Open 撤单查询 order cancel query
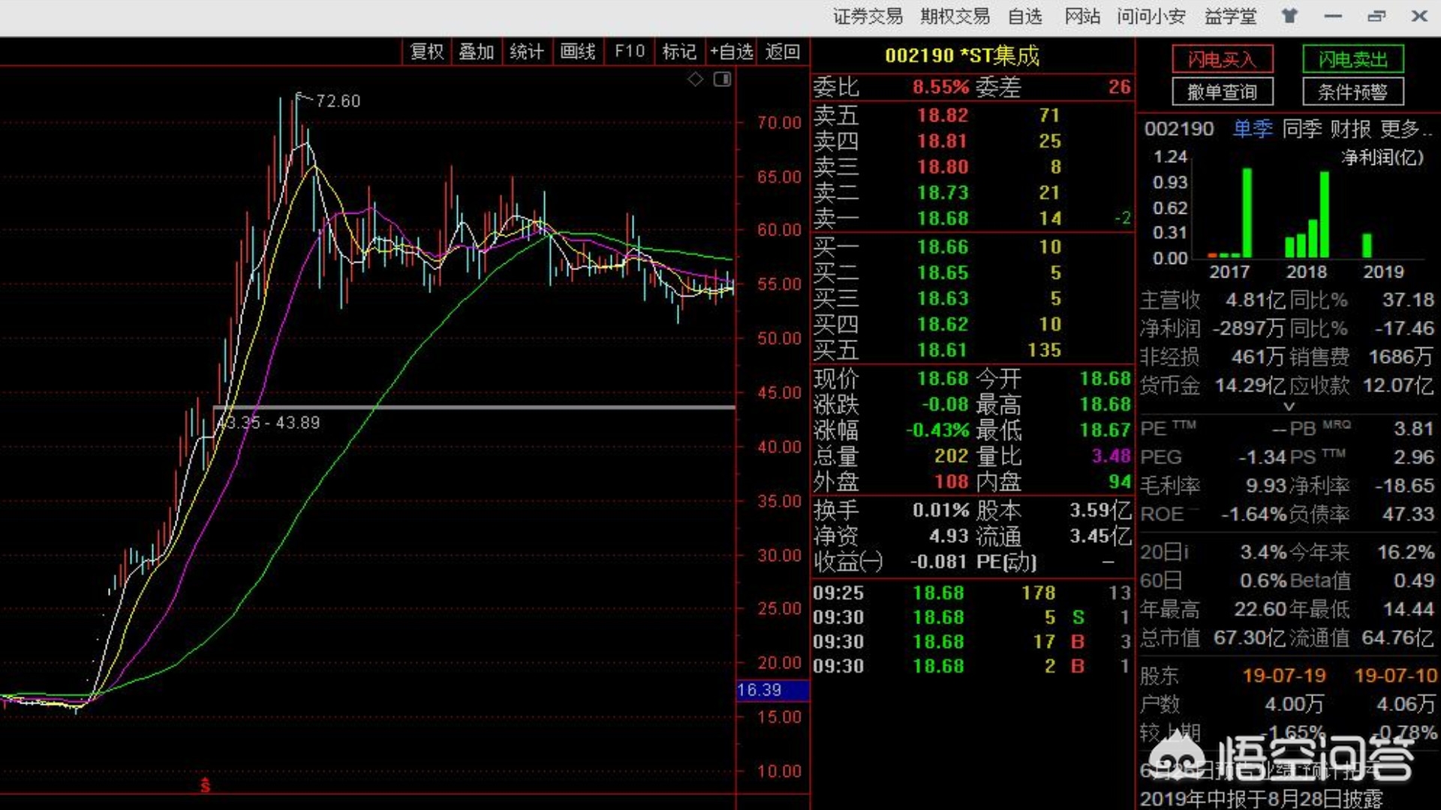This screenshot has height=810, width=1441. click(1223, 92)
